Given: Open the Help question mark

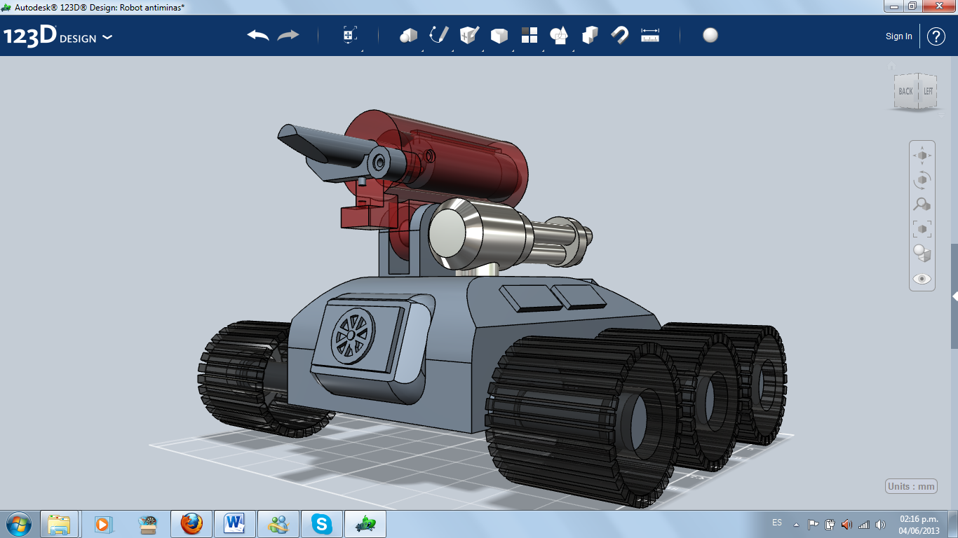Looking at the screenshot, I should [936, 36].
